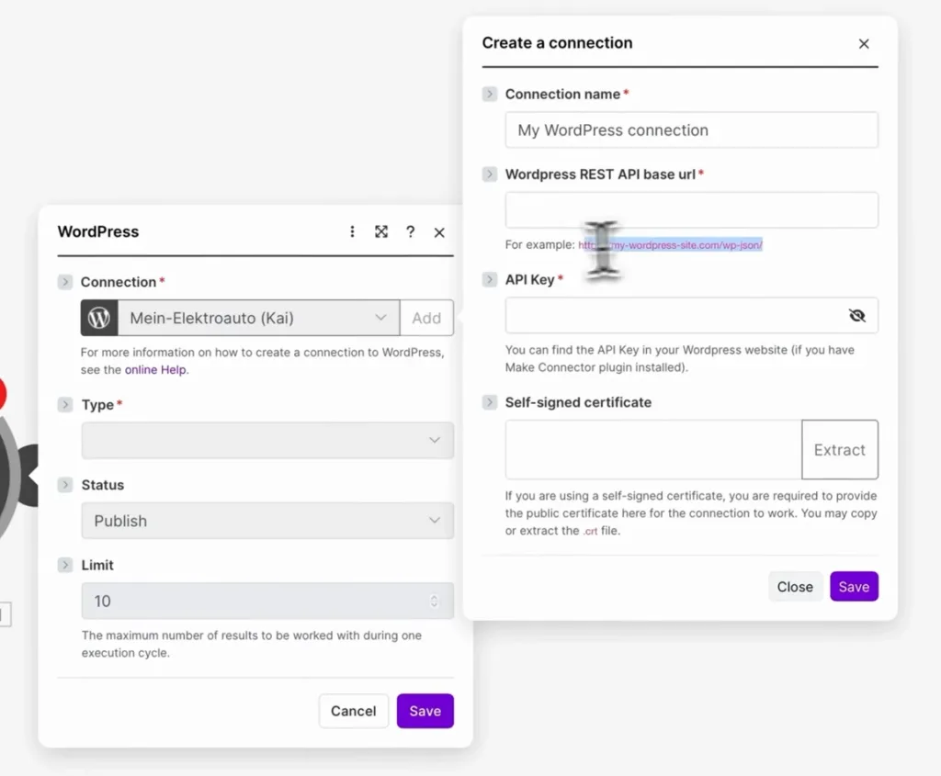Click Cancel in the WordPress panel

coord(354,711)
